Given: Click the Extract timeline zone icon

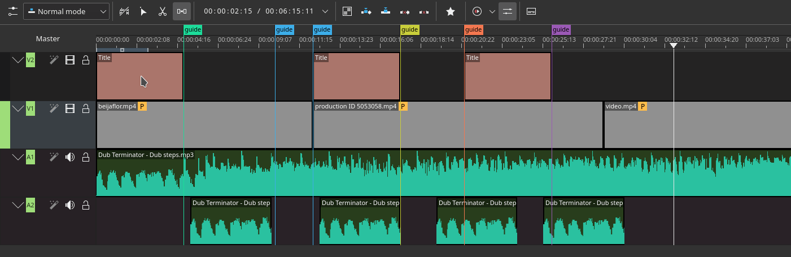Looking at the screenshot, I should pyautogui.click(x=405, y=11).
